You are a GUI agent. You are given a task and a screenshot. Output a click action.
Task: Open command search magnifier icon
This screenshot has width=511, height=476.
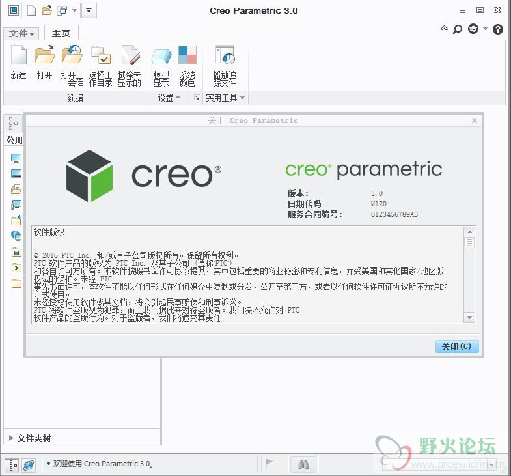pyautogui.click(x=458, y=29)
